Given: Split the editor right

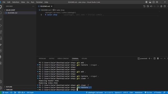Looking at the screenshot, I should (x=165, y=6).
